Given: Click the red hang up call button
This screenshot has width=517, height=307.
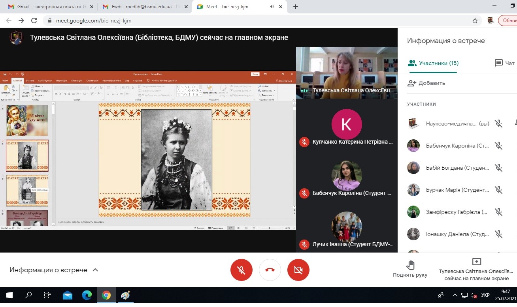Looking at the screenshot, I should (270, 270).
